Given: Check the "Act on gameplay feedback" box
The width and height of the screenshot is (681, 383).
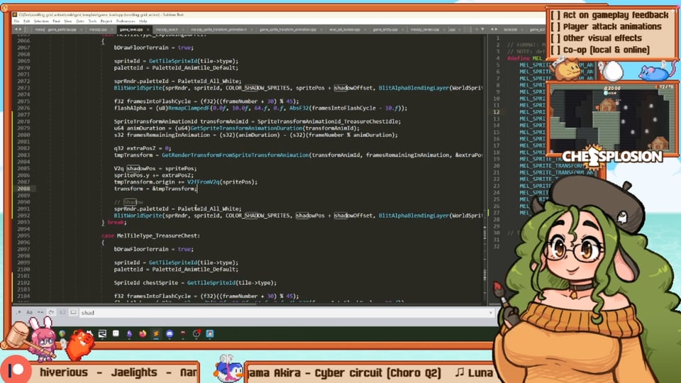Looking at the screenshot, I should (555, 15).
